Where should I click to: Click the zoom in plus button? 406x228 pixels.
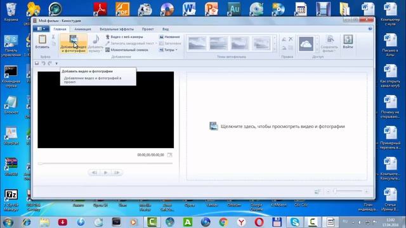[366, 191]
